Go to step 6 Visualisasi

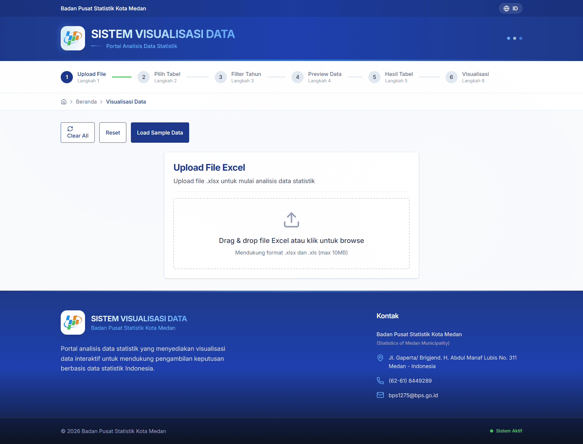[x=467, y=77]
